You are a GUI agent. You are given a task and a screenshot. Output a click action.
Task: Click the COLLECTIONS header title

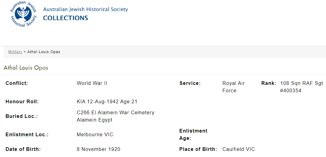[65, 18]
